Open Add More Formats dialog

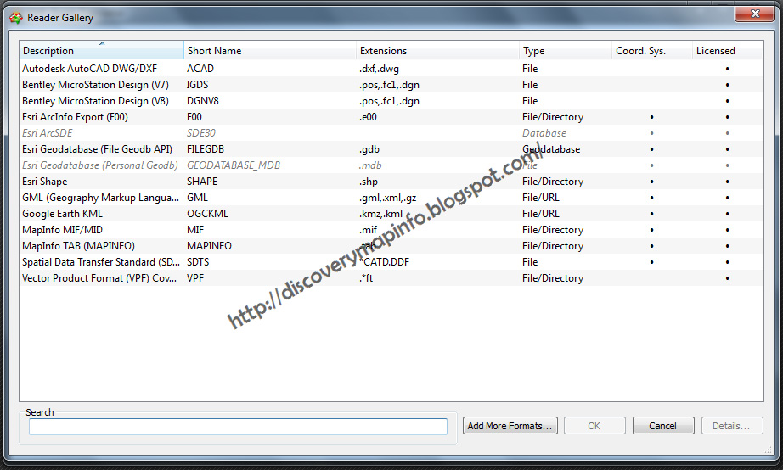tap(510, 426)
